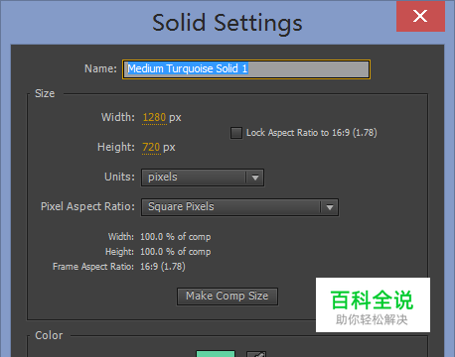Screen dimensions: 455x357
Task: Click the Height value 720
Action: pos(151,147)
